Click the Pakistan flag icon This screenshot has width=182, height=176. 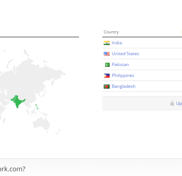107,65
